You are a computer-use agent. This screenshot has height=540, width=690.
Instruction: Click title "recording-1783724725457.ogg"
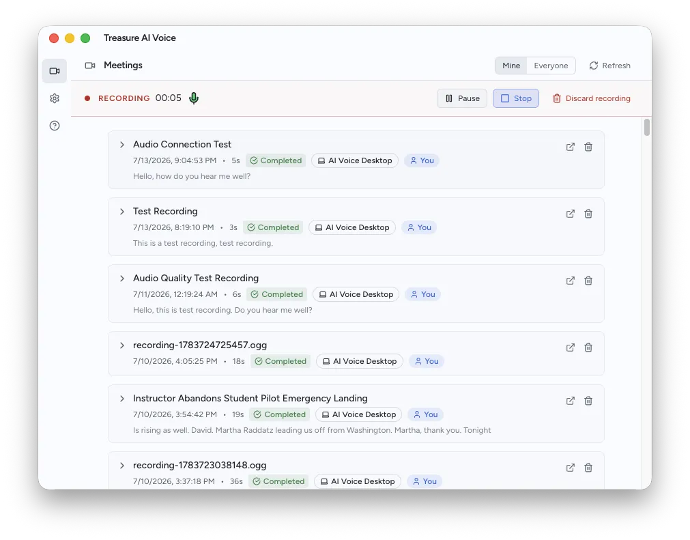click(200, 345)
